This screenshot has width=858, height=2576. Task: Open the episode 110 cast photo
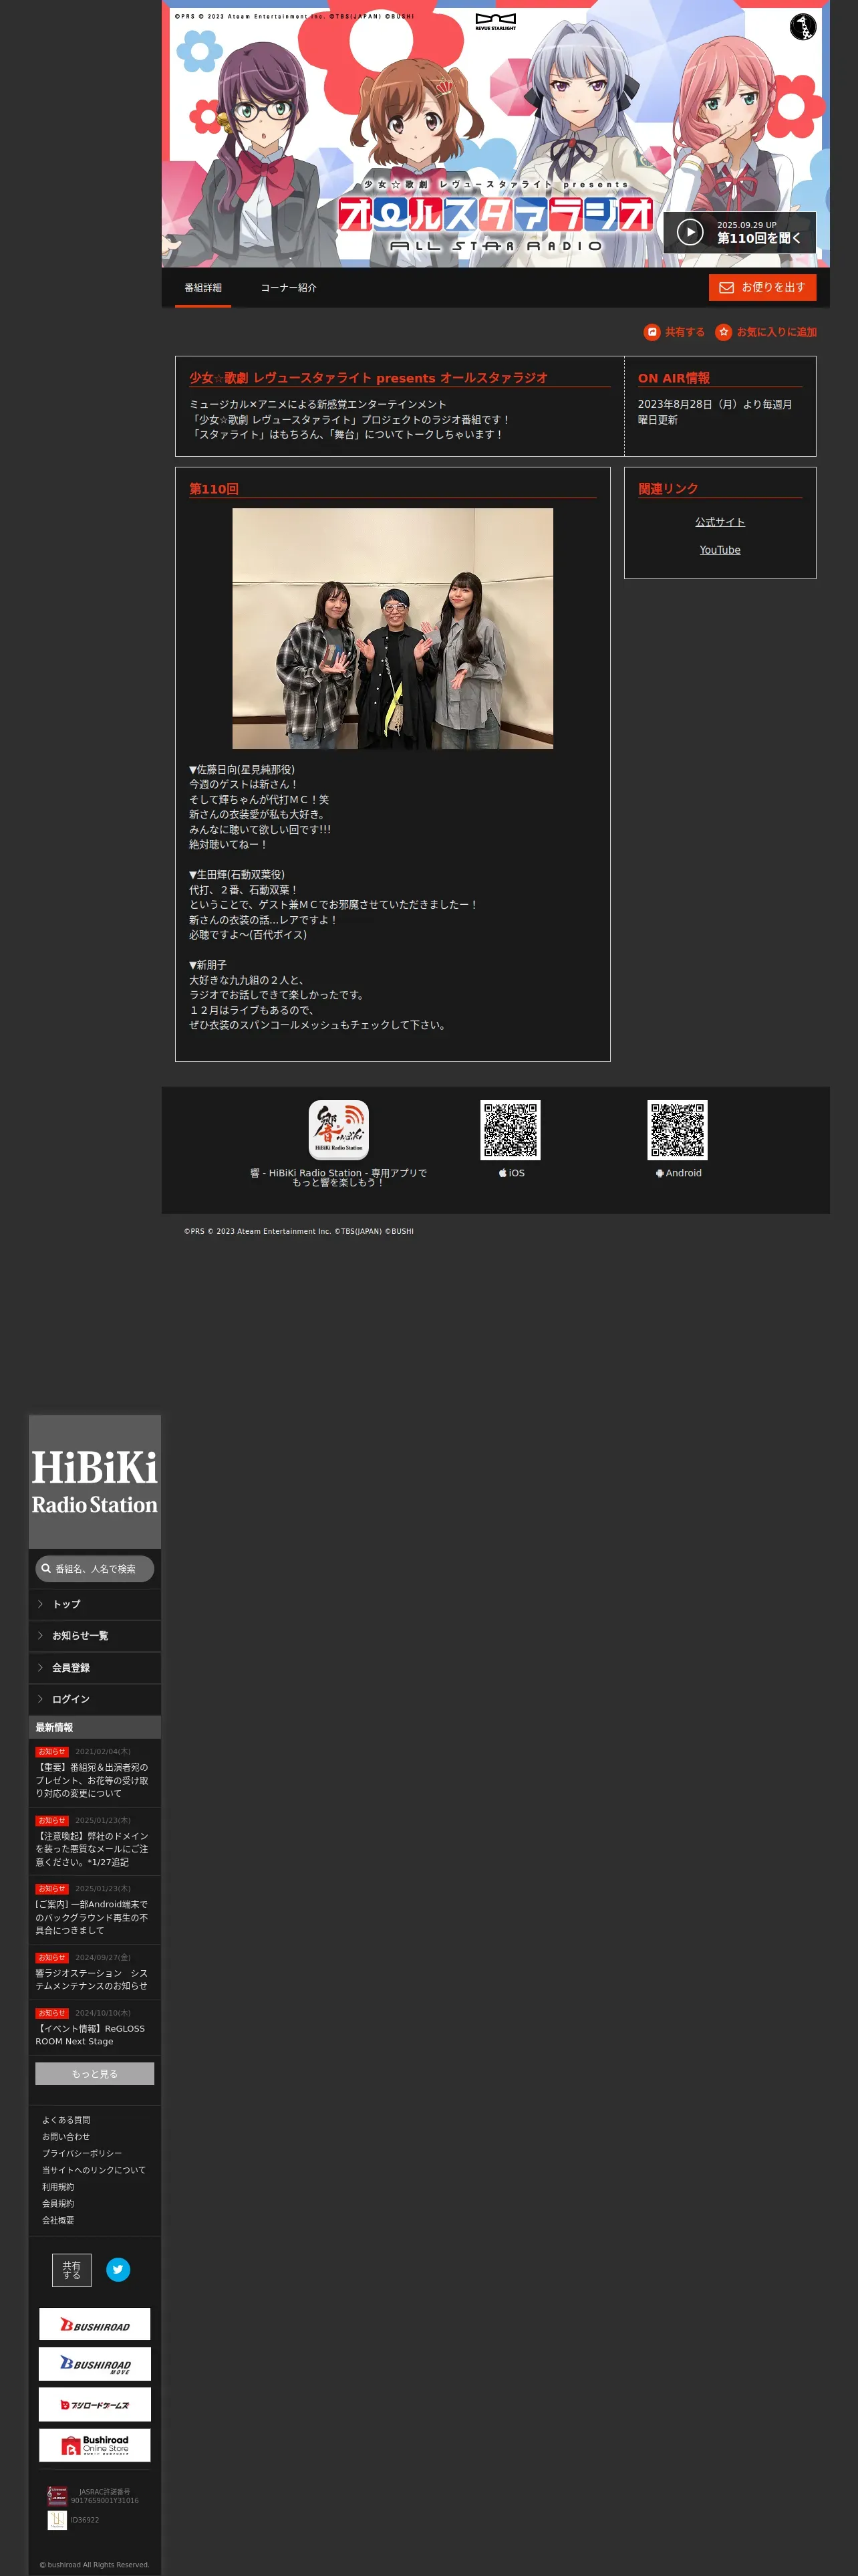(x=392, y=629)
